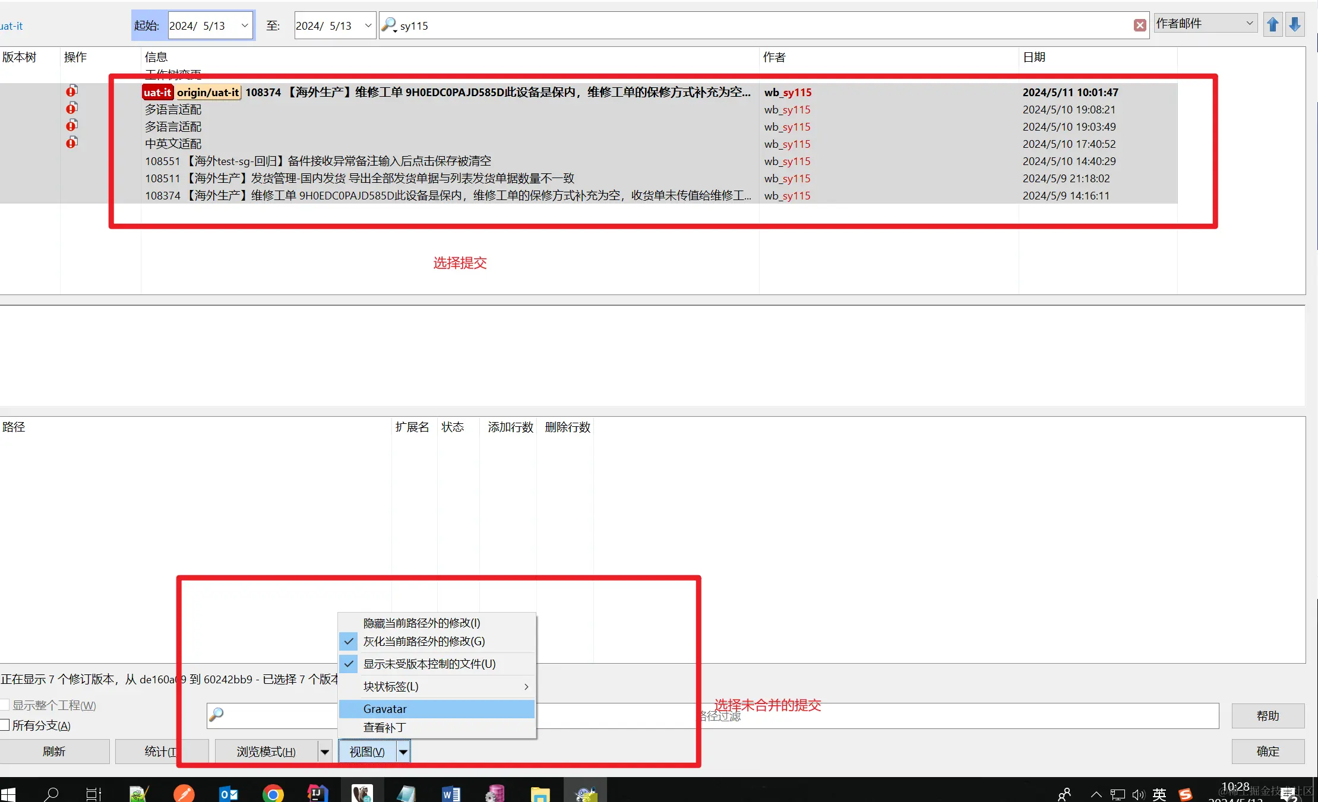The height and width of the screenshot is (802, 1318).
Task: Open the start date dropdown
Action: [x=244, y=26]
